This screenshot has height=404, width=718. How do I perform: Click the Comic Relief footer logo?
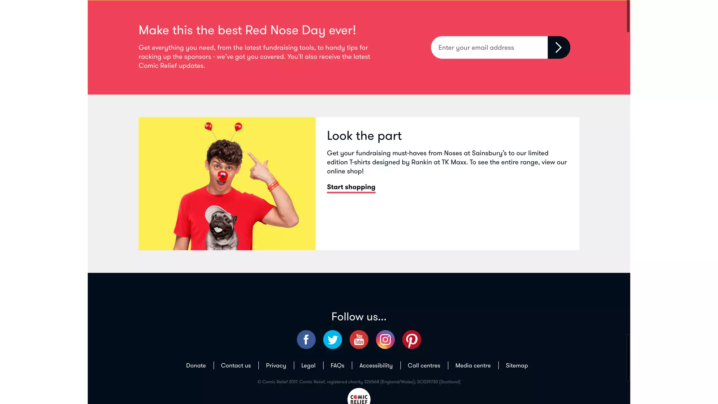point(359,396)
